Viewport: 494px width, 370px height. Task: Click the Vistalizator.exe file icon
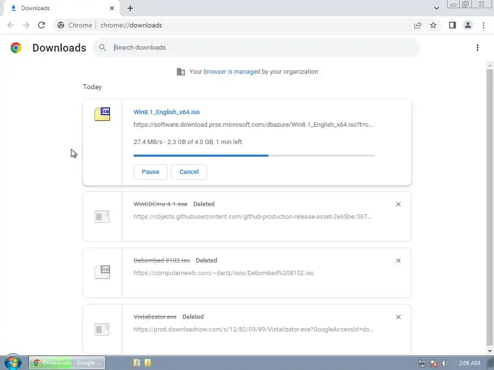coord(102,329)
